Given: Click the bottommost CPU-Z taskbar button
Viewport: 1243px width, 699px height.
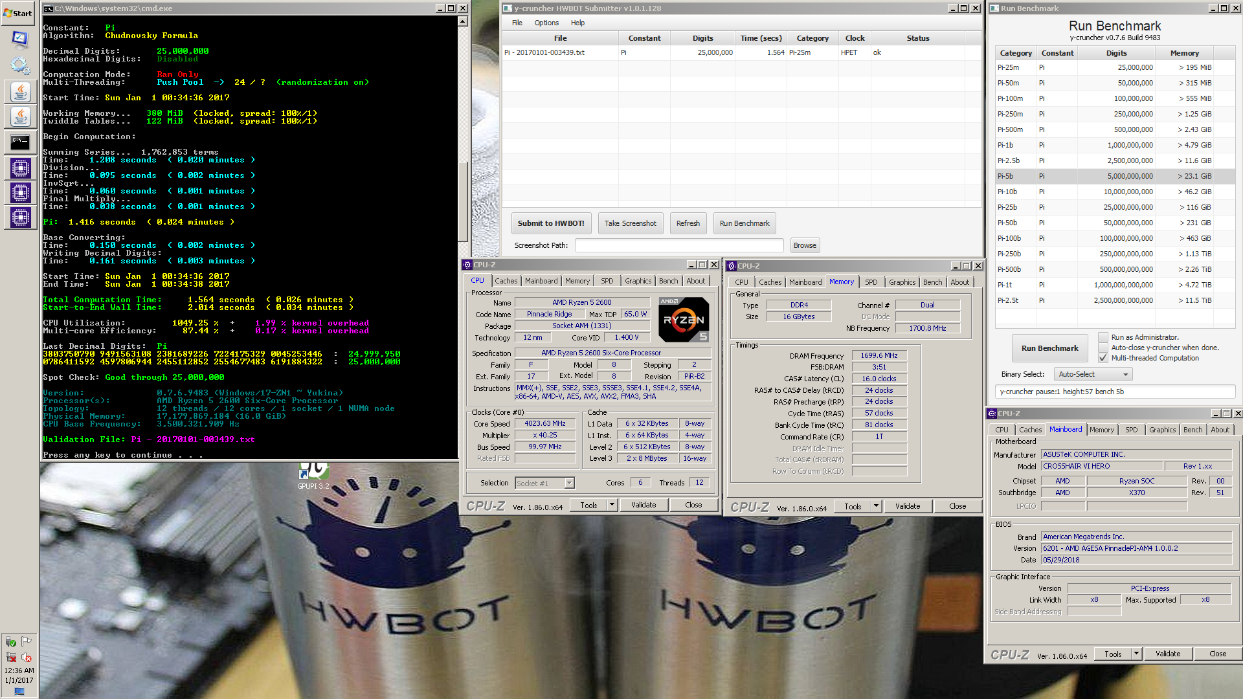Looking at the screenshot, I should 20,217.
